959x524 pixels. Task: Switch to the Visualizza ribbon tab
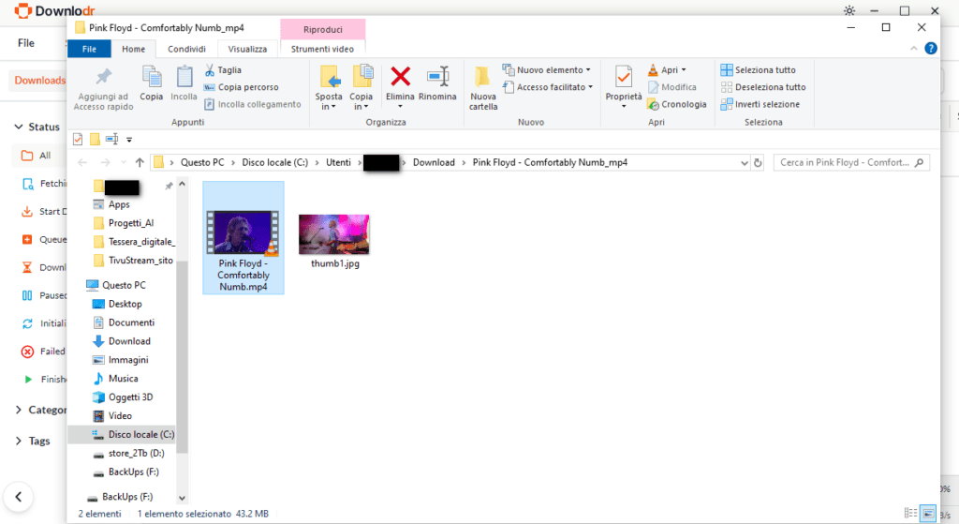pos(247,49)
